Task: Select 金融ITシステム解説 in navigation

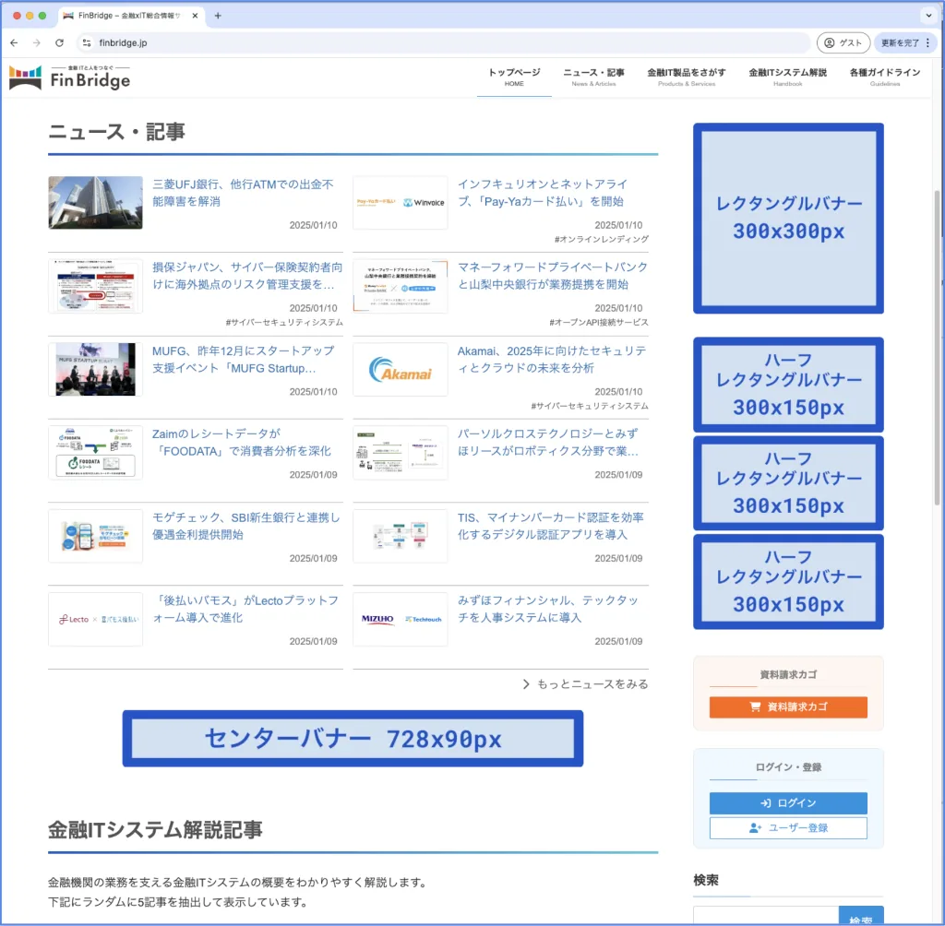Action: pyautogui.click(x=787, y=77)
